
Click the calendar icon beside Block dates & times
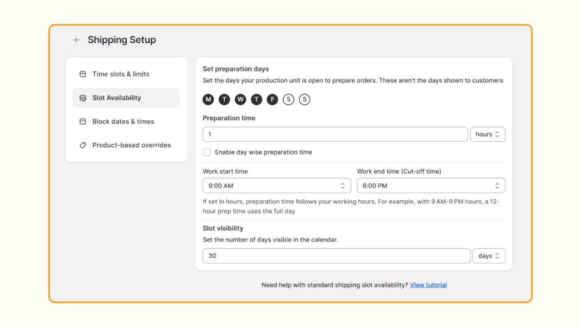click(x=83, y=121)
